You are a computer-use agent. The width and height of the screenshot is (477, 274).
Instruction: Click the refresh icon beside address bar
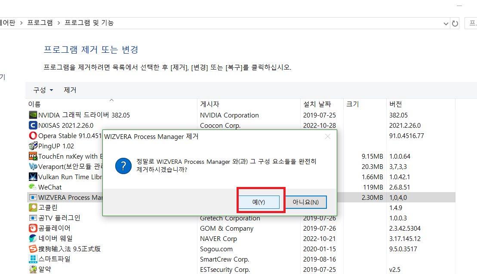tap(455, 23)
